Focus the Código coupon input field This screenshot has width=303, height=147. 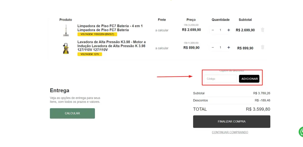[x=220, y=79]
